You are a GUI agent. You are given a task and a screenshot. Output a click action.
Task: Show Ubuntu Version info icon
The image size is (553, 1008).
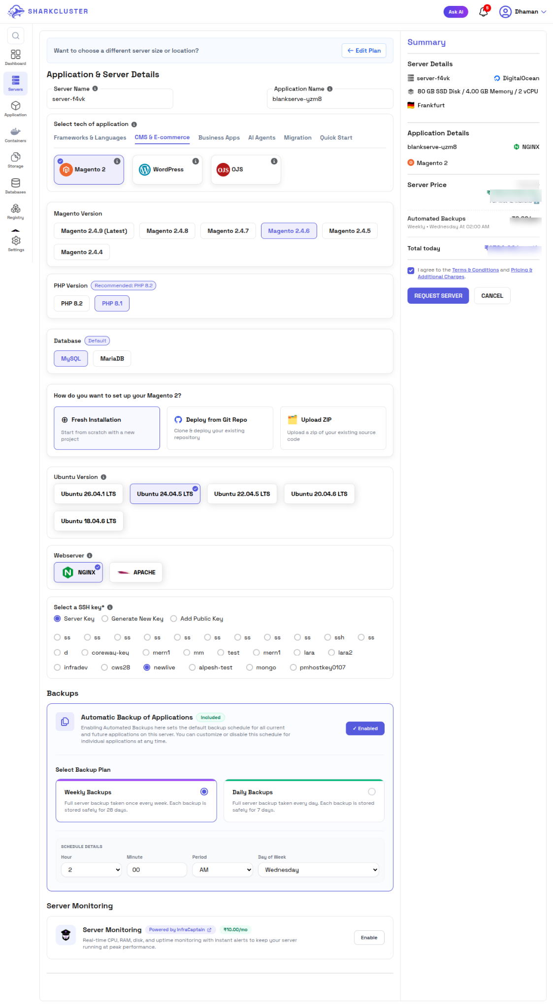point(103,477)
